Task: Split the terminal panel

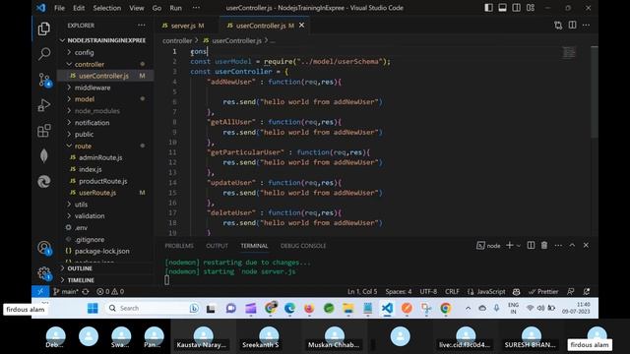Action: pyautogui.click(x=531, y=245)
